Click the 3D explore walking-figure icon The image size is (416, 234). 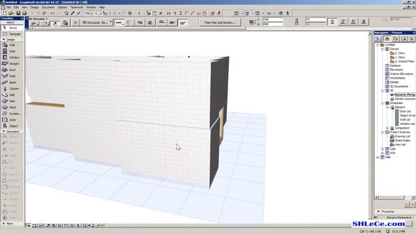click(287, 13)
